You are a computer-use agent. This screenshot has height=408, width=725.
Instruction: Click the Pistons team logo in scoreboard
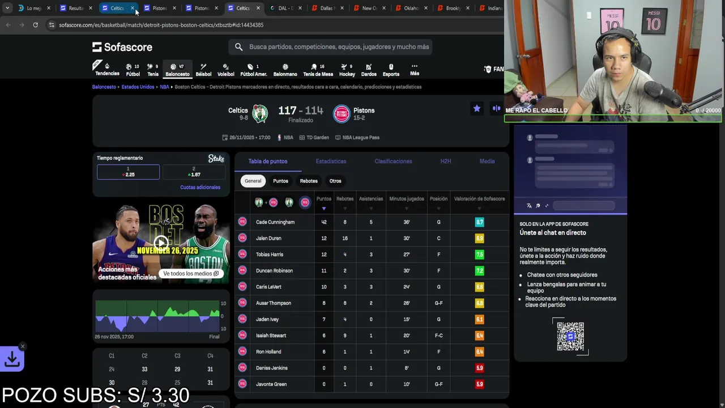pyautogui.click(x=342, y=113)
